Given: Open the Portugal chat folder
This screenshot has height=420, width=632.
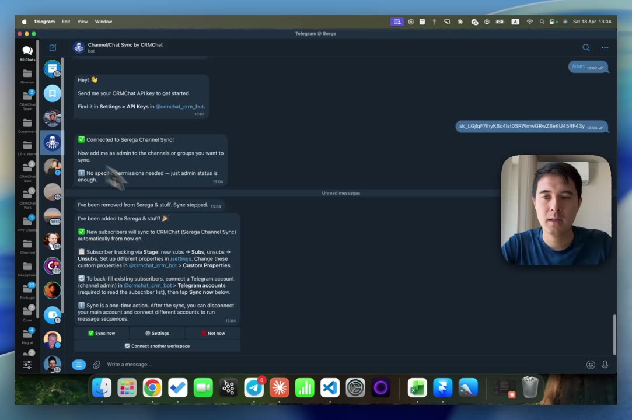Looking at the screenshot, I should [27, 292].
